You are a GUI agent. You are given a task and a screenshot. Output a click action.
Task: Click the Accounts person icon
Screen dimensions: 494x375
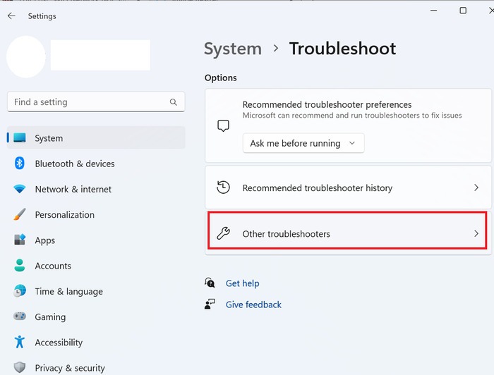20,265
